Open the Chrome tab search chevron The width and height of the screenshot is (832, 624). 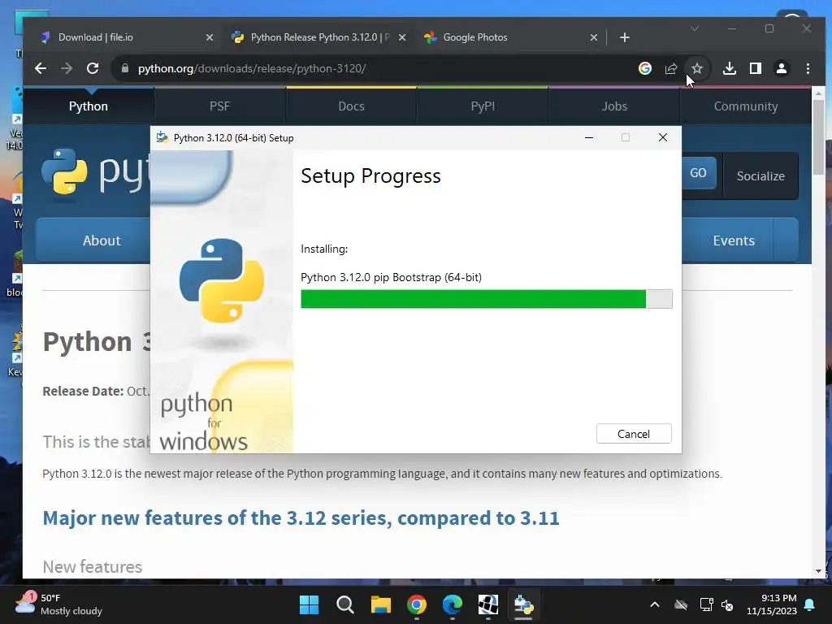click(695, 28)
